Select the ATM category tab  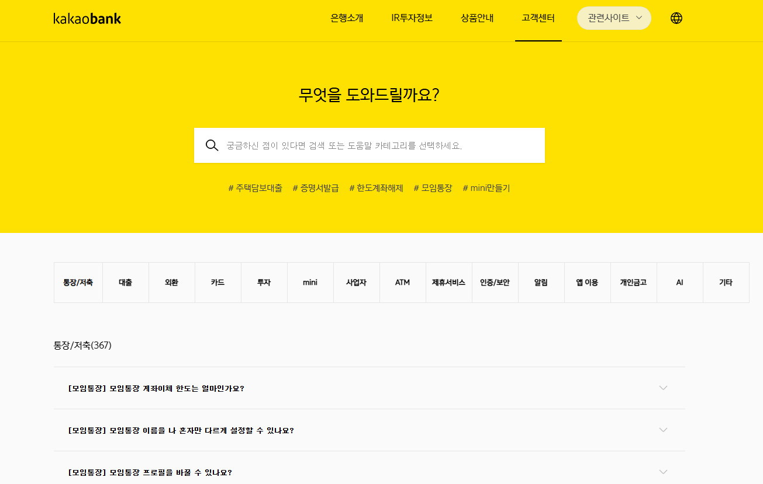point(403,283)
